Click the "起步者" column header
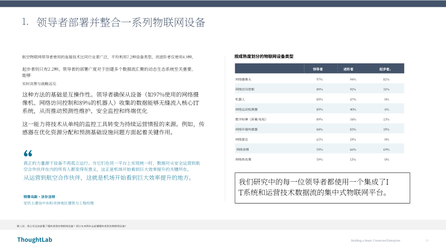The image size is (446, 251). point(385,69)
